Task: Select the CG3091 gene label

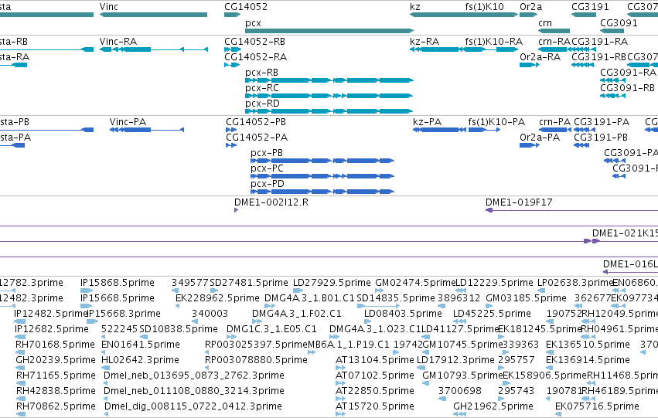Action: pos(619,23)
